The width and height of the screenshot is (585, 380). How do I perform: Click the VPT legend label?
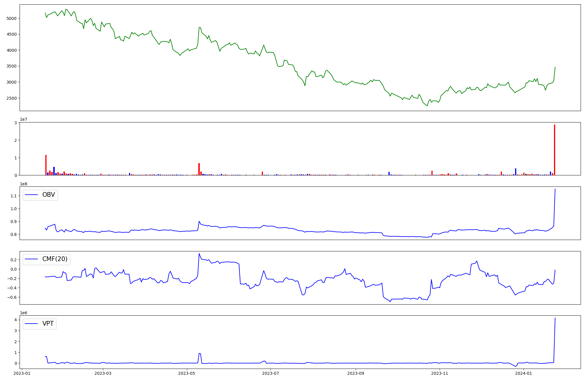48,324
